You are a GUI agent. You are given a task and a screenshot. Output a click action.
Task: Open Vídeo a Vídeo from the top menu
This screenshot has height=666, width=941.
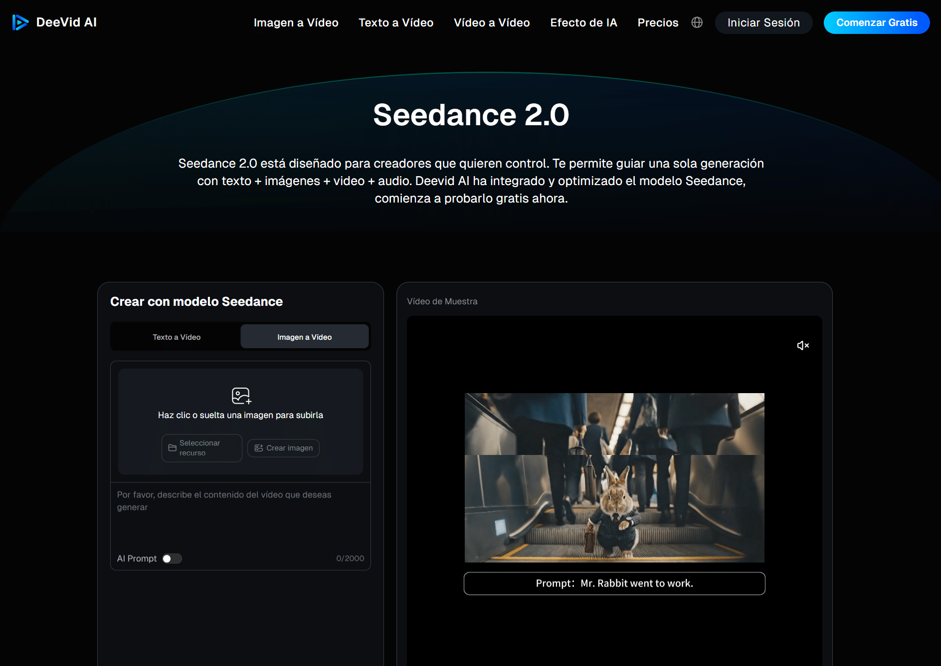491,22
